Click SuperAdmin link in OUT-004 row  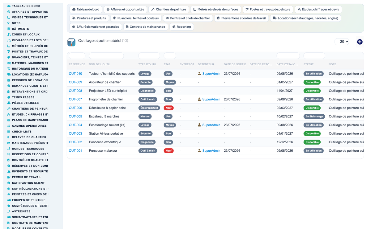[x=211, y=125]
